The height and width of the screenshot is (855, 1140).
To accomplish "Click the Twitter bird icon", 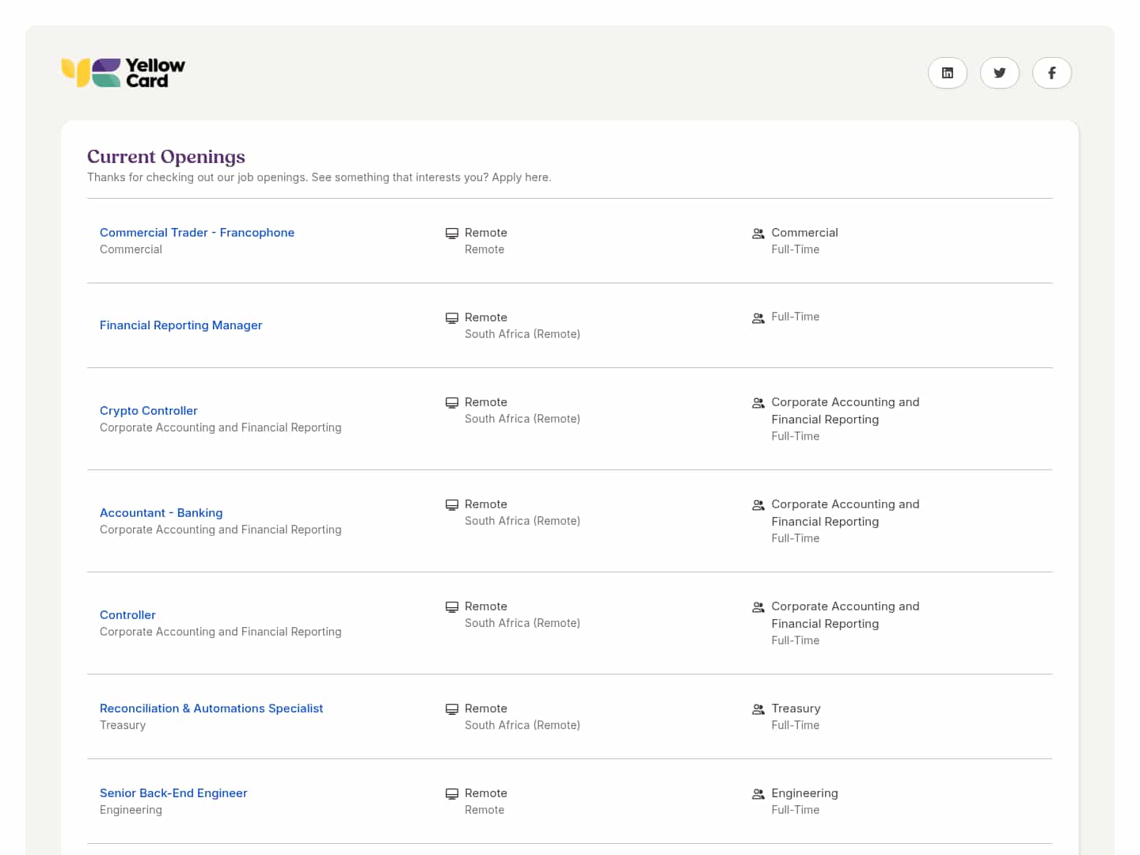I will [x=999, y=73].
